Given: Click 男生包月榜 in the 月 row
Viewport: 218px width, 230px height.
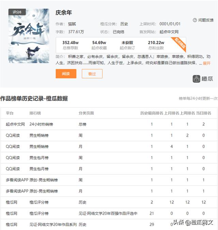Looking at the screenshot, I should (39, 169).
